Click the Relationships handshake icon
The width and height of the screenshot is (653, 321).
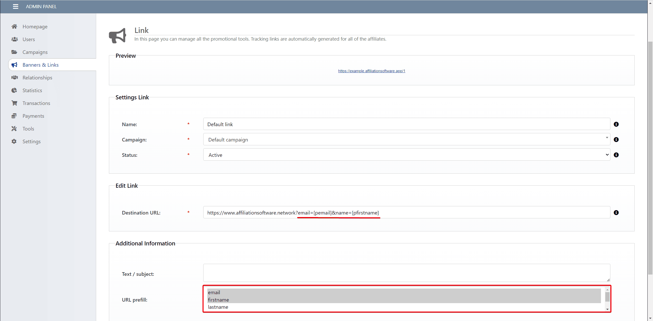tap(14, 78)
